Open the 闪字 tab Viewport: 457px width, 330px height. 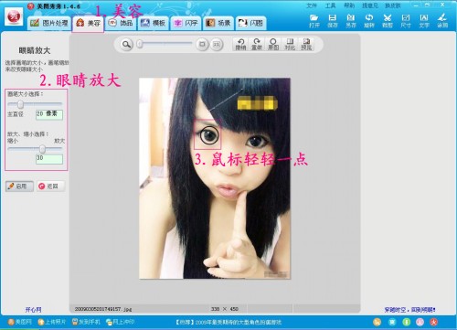[x=186, y=23]
